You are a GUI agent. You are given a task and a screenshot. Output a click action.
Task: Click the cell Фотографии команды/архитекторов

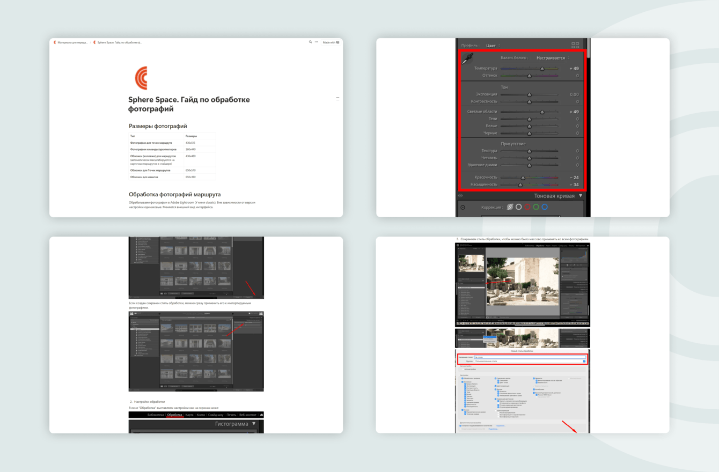click(157, 150)
